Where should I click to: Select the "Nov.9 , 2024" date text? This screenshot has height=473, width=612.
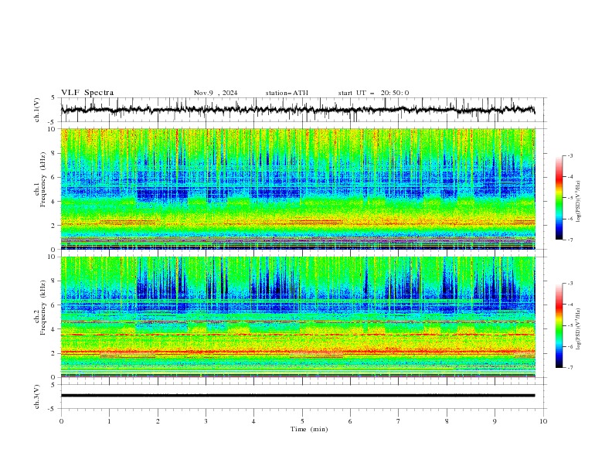point(216,93)
